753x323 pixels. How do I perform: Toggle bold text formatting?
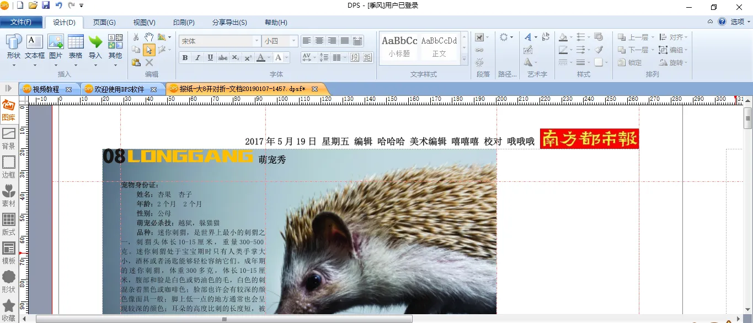click(x=185, y=57)
